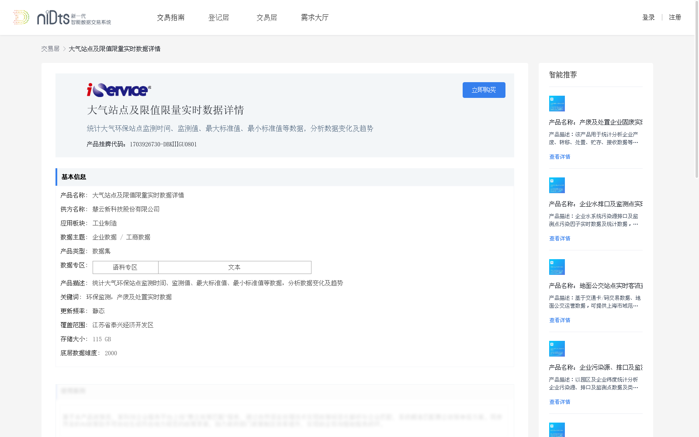Click the 静态 update frequency value
Viewport: 699px width, 437px height.
tap(98, 311)
